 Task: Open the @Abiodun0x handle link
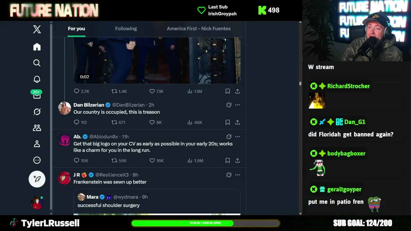point(103,137)
